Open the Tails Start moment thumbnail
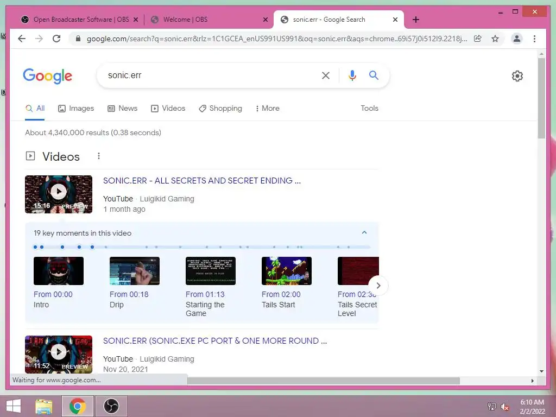Image resolution: width=556 pixels, height=417 pixels. pos(287,271)
